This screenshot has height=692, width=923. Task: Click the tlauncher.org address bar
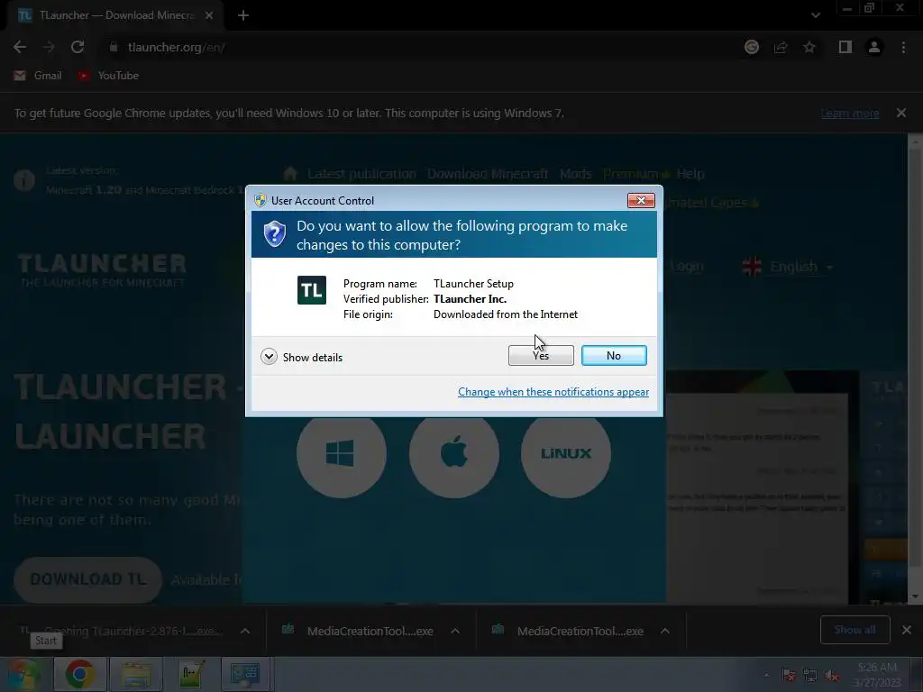[412, 47]
